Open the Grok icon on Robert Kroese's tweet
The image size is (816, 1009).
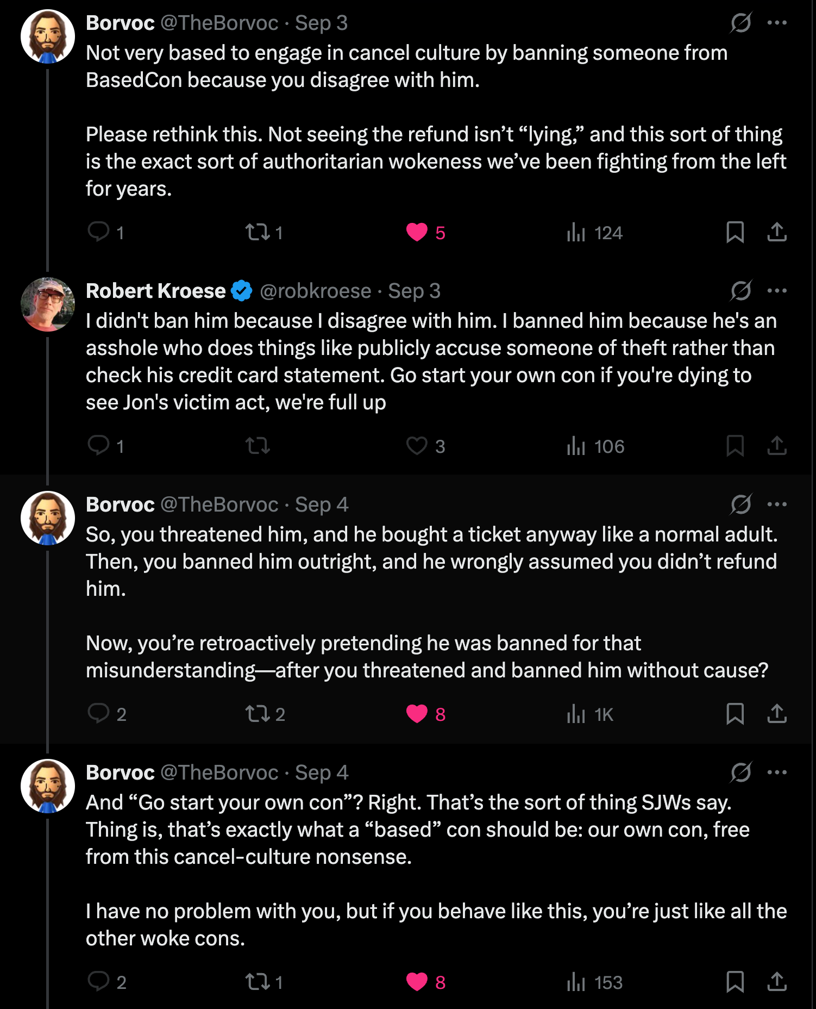tap(741, 291)
